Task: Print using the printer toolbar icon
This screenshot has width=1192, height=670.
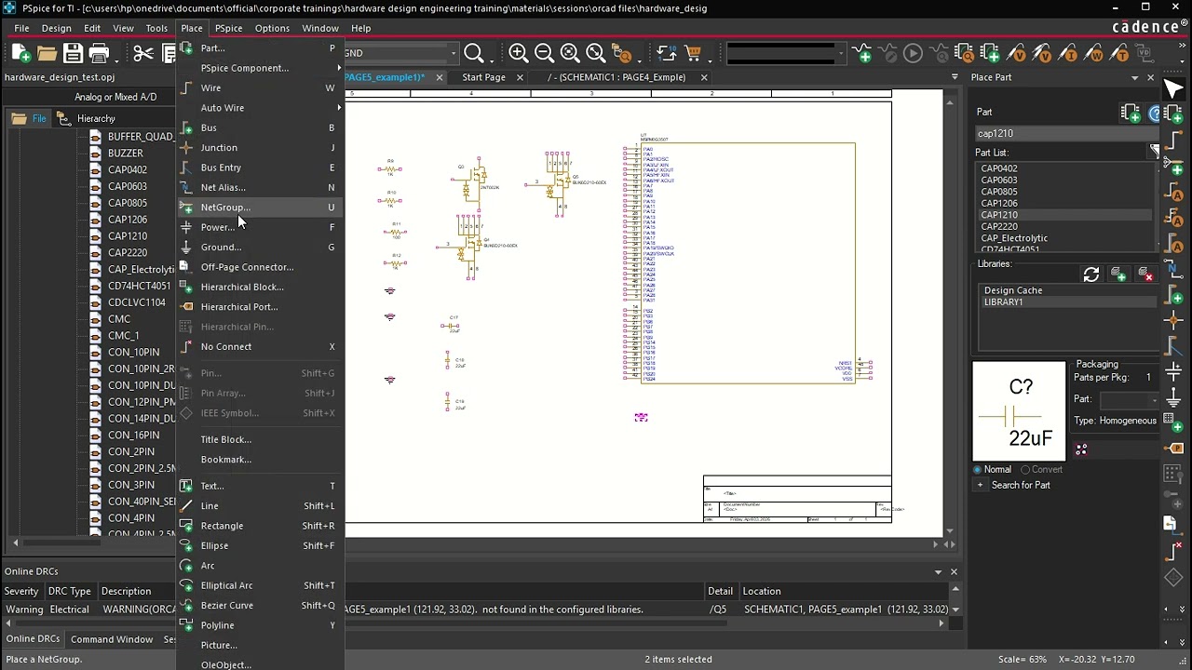Action: (99, 54)
